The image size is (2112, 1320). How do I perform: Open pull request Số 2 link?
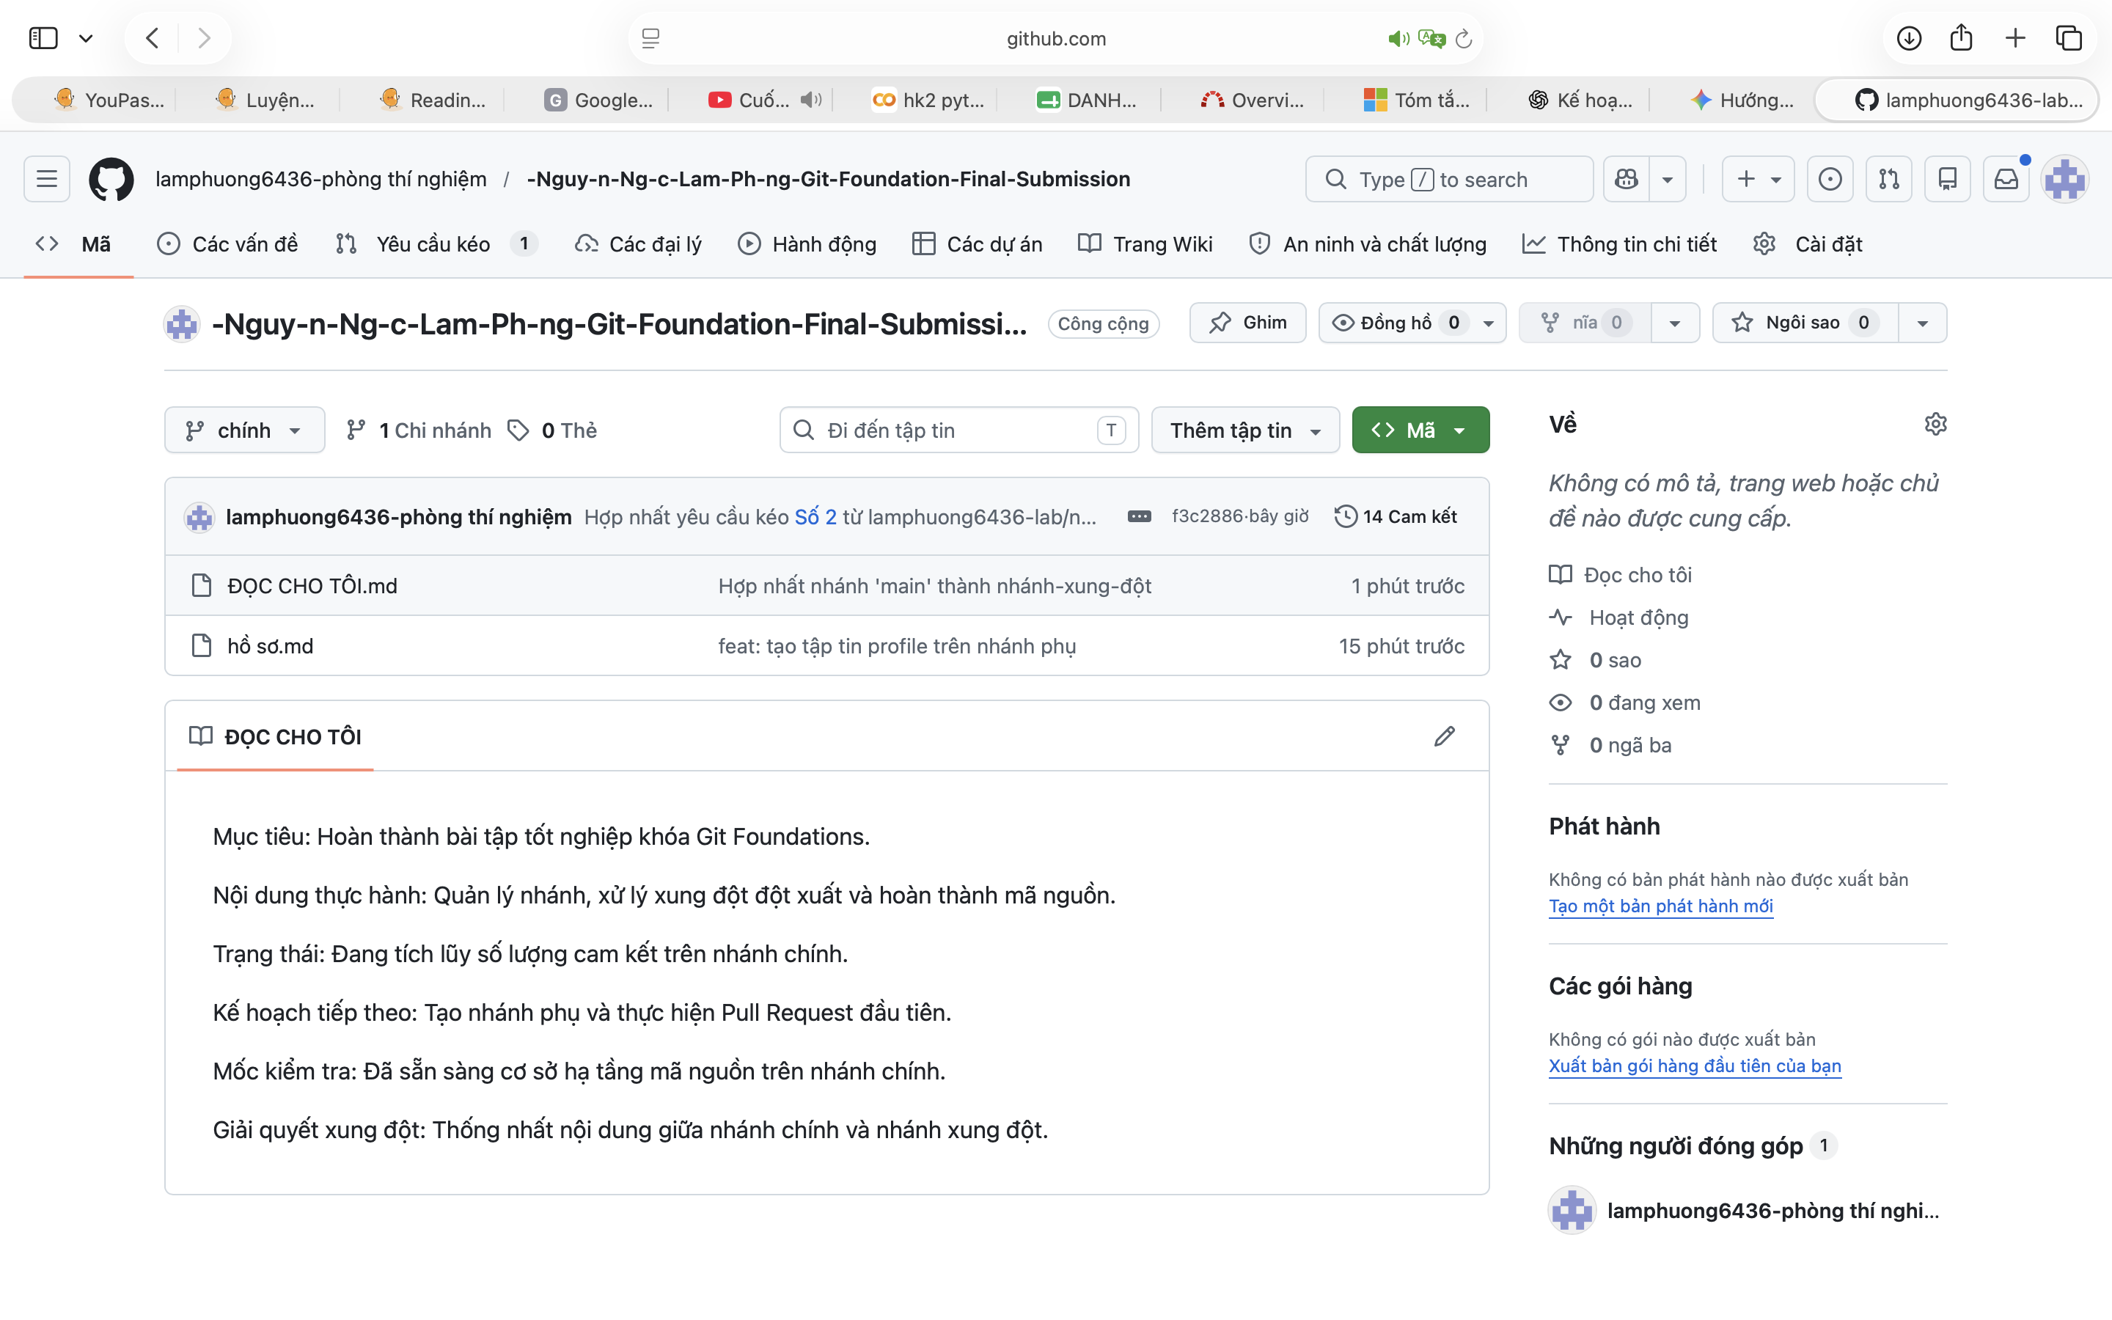[x=815, y=517]
